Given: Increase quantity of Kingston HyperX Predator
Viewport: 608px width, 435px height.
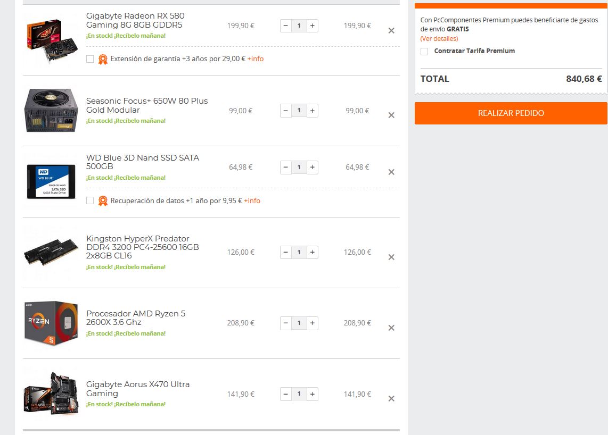Looking at the screenshot, I should pyautogui.click(x=312, y=252).
